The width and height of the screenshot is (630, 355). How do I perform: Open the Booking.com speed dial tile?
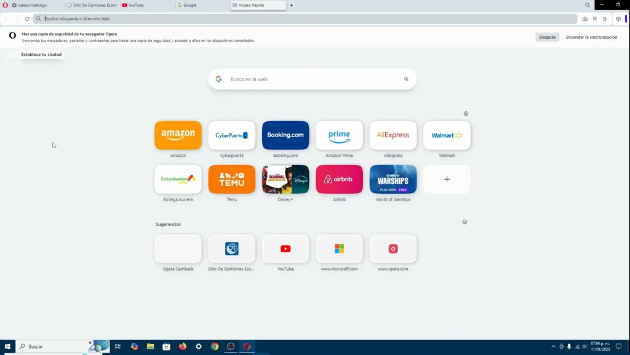coord(285,135)
